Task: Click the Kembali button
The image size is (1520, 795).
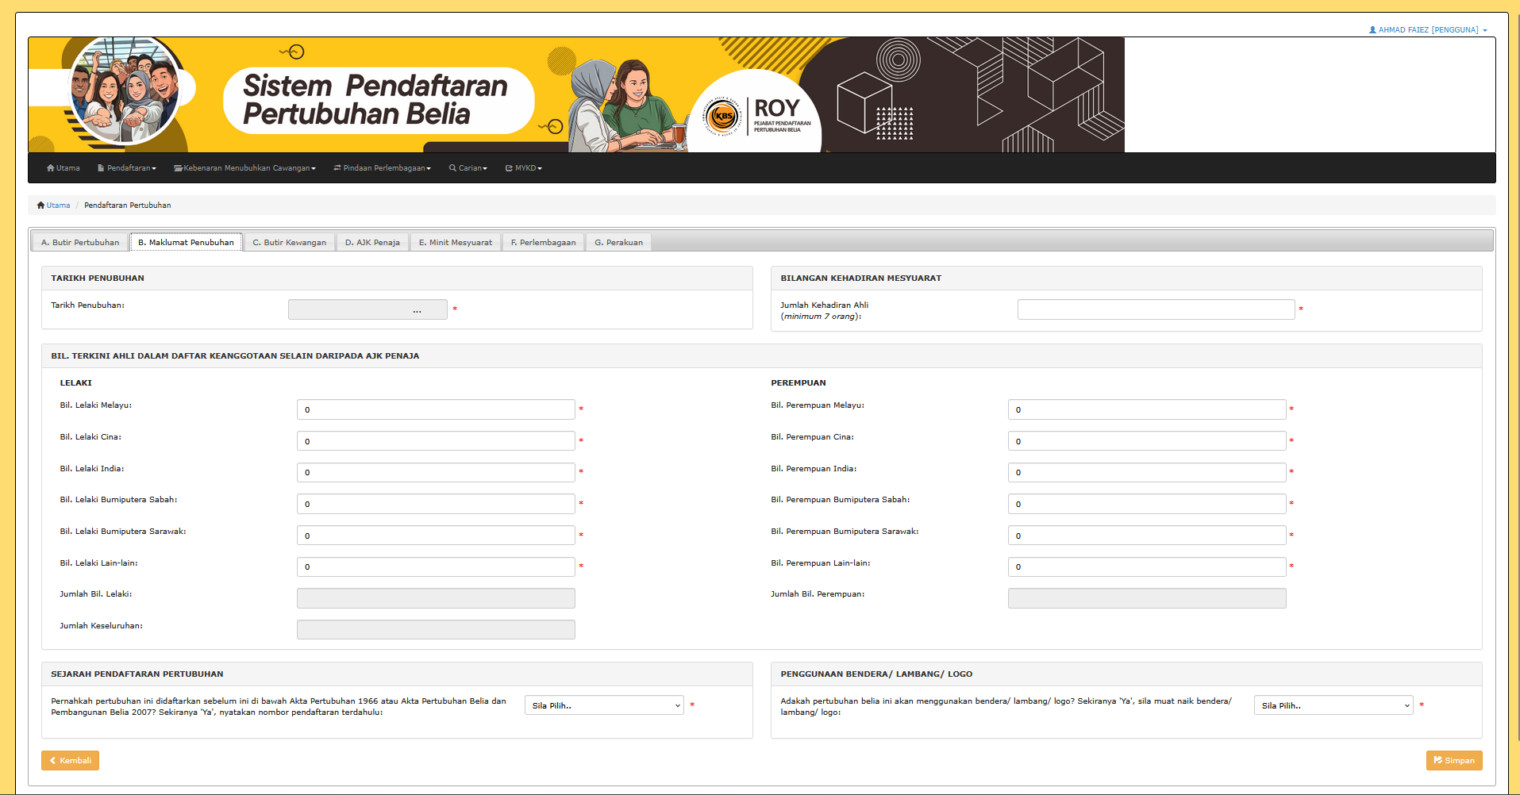Action: click(x=70, y=761)
